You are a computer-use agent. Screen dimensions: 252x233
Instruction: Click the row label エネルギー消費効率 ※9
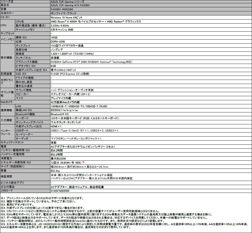pos(16,163)
